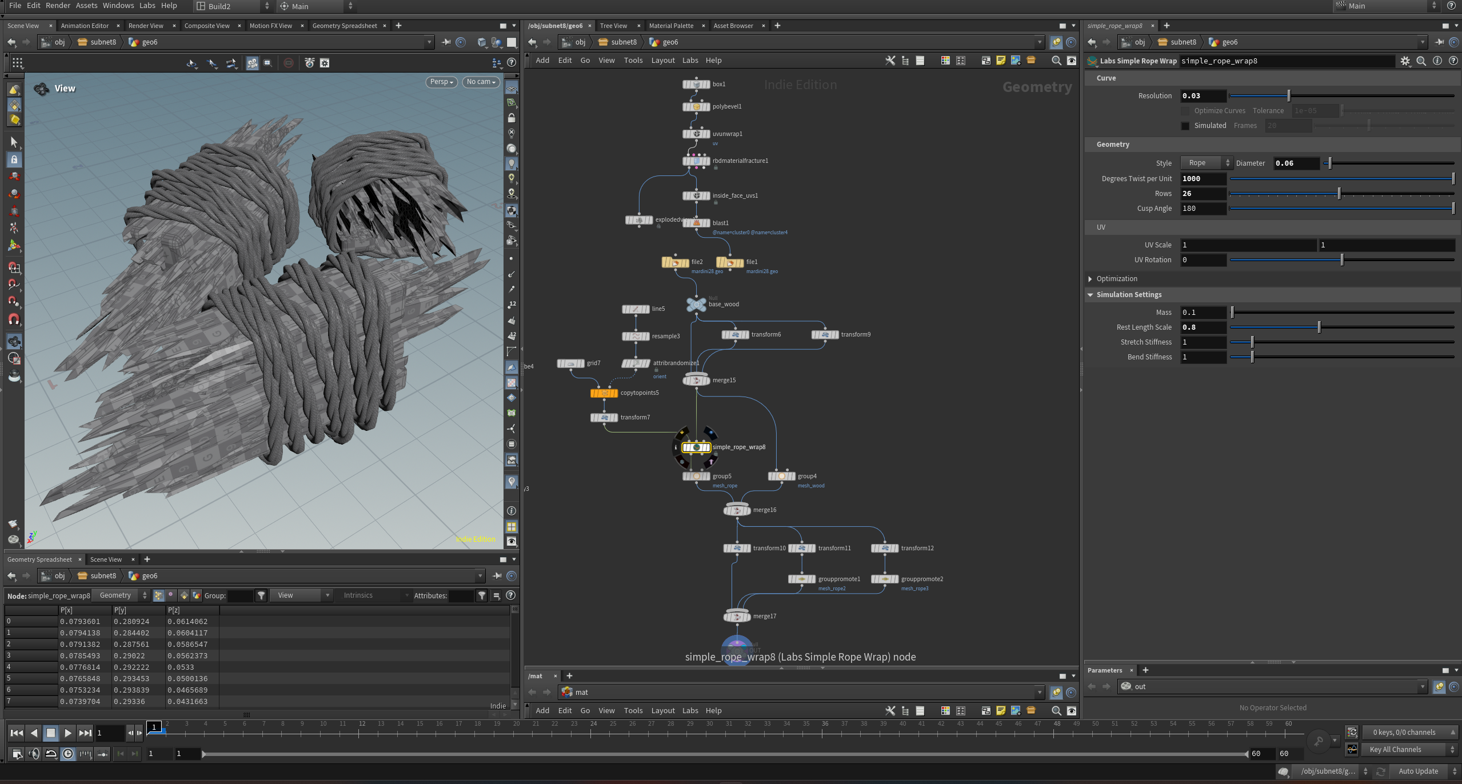The width and height of the screenshot is (1462, 784).
Task: Toggle the viewport display options eye icon
Action: click(512, 541)
